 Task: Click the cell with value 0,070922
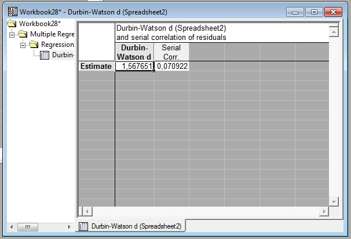pos(171,66)
